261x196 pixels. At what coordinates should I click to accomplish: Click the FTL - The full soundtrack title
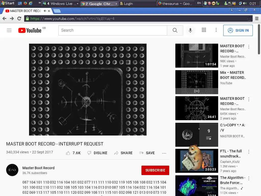[231, 154]
